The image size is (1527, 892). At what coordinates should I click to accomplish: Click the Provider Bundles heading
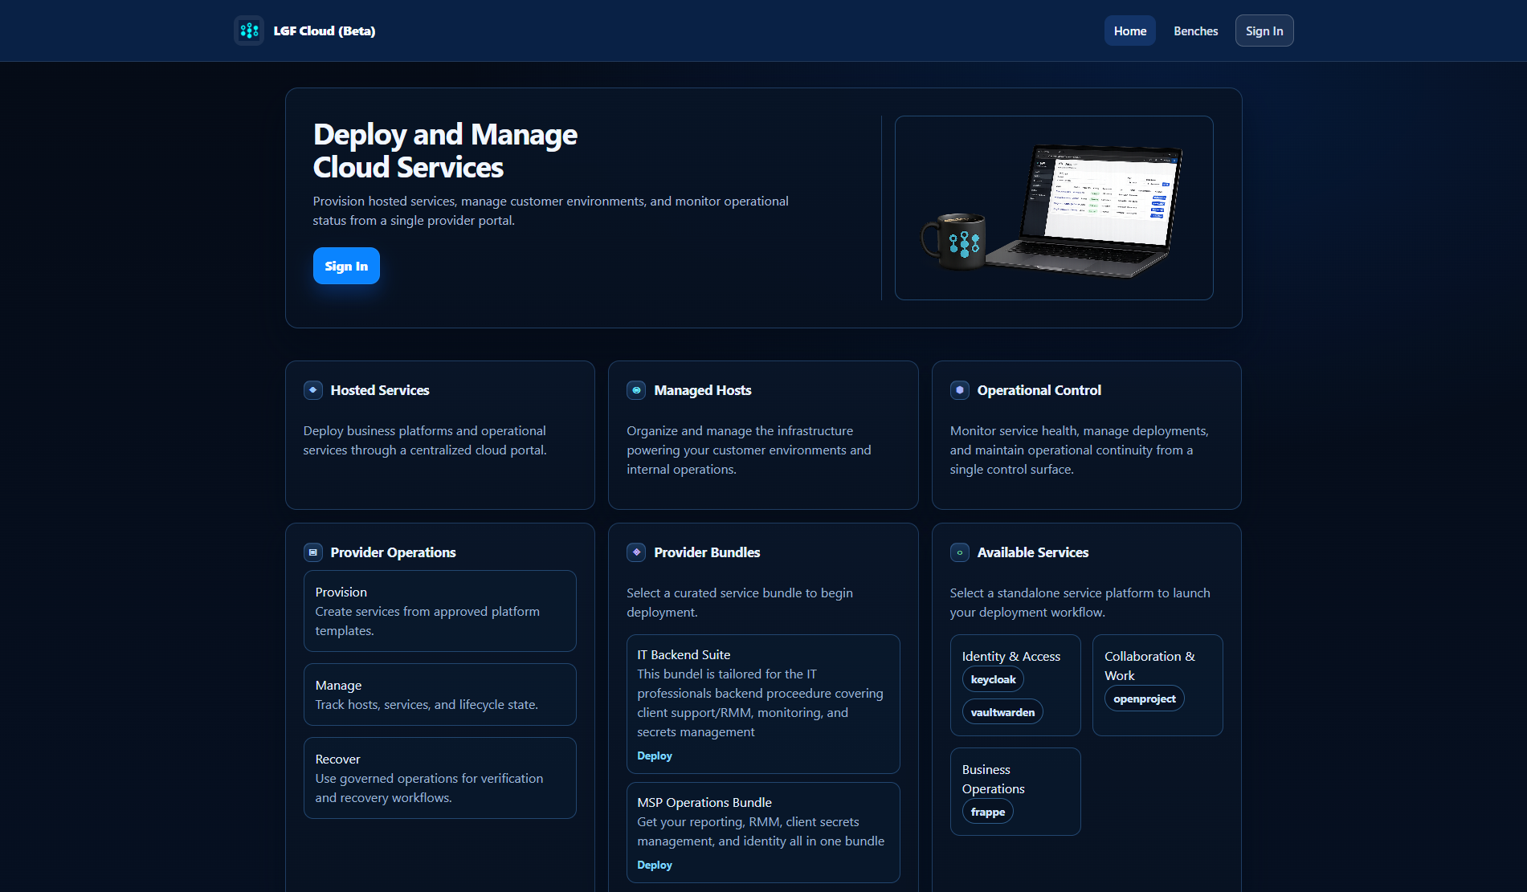click(x=707, y=552)
